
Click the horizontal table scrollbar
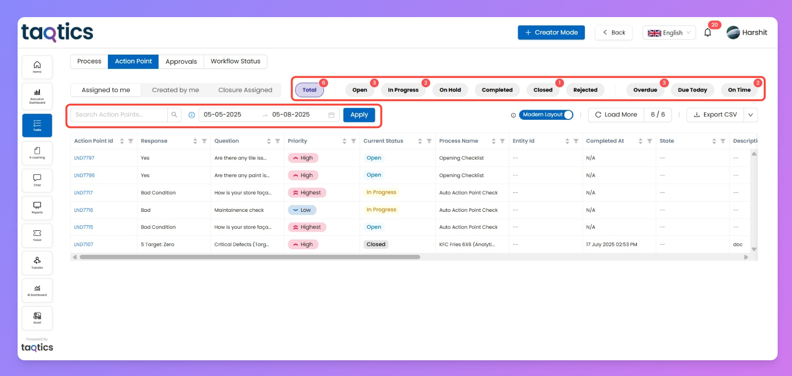250,257
